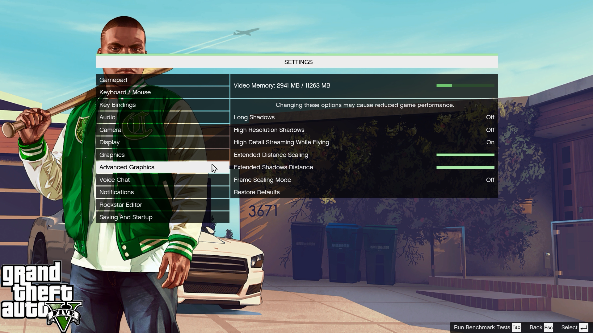
Task: Adjust Extended Distance Scaling slider
Action: pos(465,154)
